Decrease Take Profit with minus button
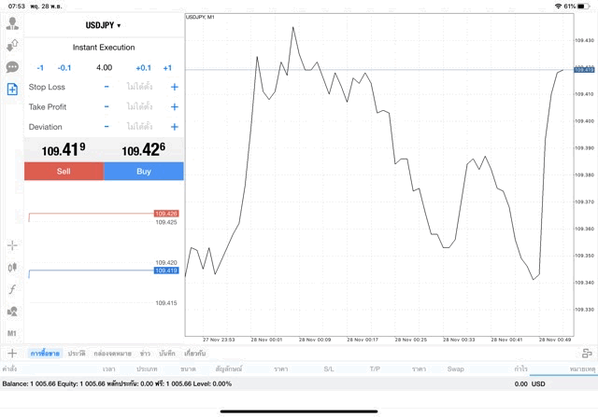Viewport: 598px width, 417px height. pyautogui.click(x=107, y=106)
